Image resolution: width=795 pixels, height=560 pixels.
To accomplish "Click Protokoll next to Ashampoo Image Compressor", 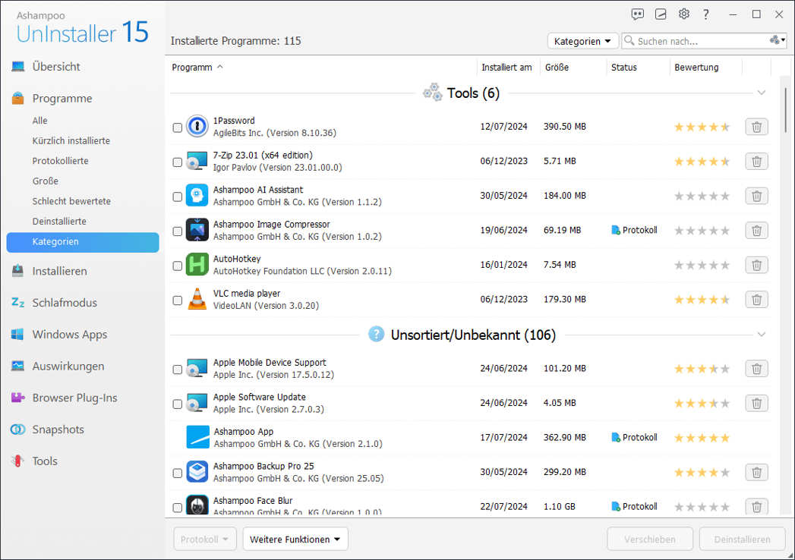I will point(633,230).
